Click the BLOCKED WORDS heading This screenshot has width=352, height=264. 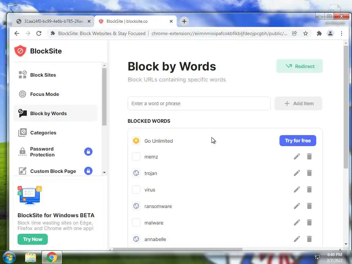149,121
